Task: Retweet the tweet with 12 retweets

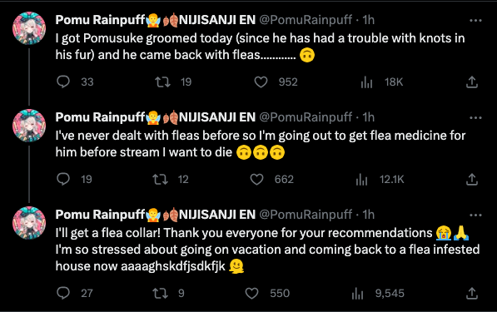Action: pyautogui.click(x=160, y=179)
